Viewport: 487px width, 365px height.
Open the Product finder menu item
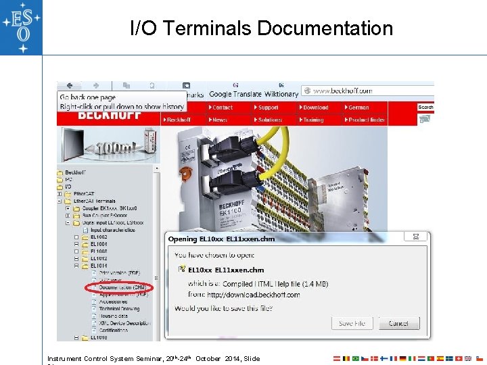tap(365, 120)
